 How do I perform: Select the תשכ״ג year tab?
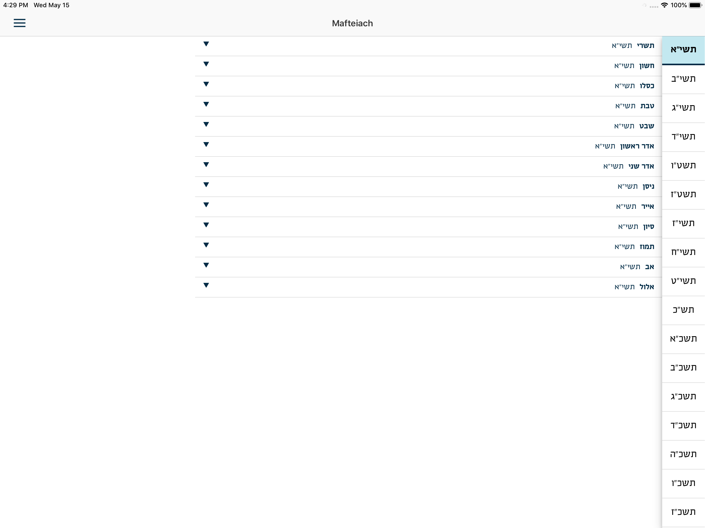683,397
